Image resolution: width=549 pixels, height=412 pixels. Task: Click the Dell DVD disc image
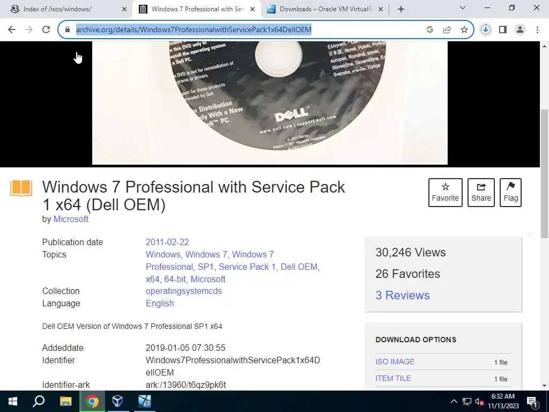[270, 102]
